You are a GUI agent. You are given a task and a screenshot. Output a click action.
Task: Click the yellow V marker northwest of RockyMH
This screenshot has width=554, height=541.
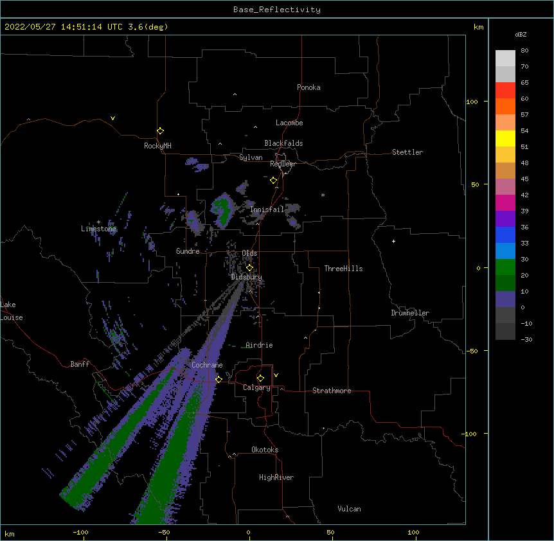pos(112,118)
